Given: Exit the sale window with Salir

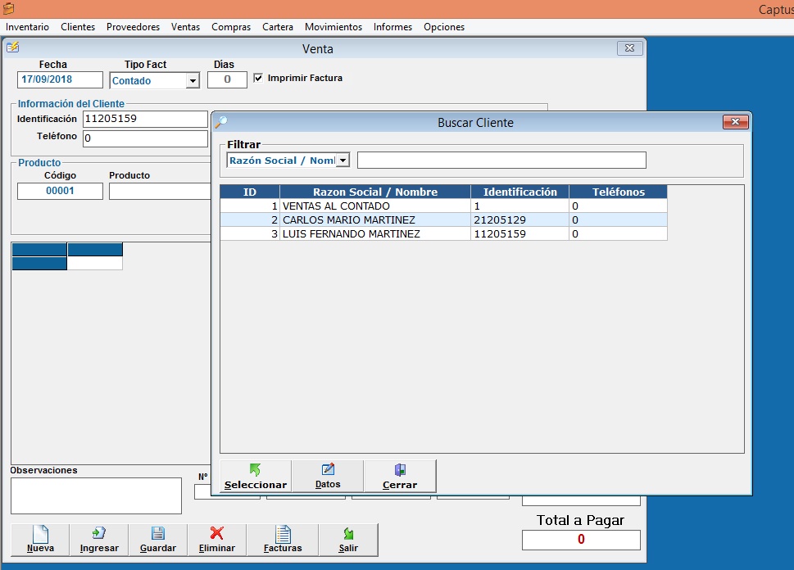Looking at the screenshot, I should point(348,540).
